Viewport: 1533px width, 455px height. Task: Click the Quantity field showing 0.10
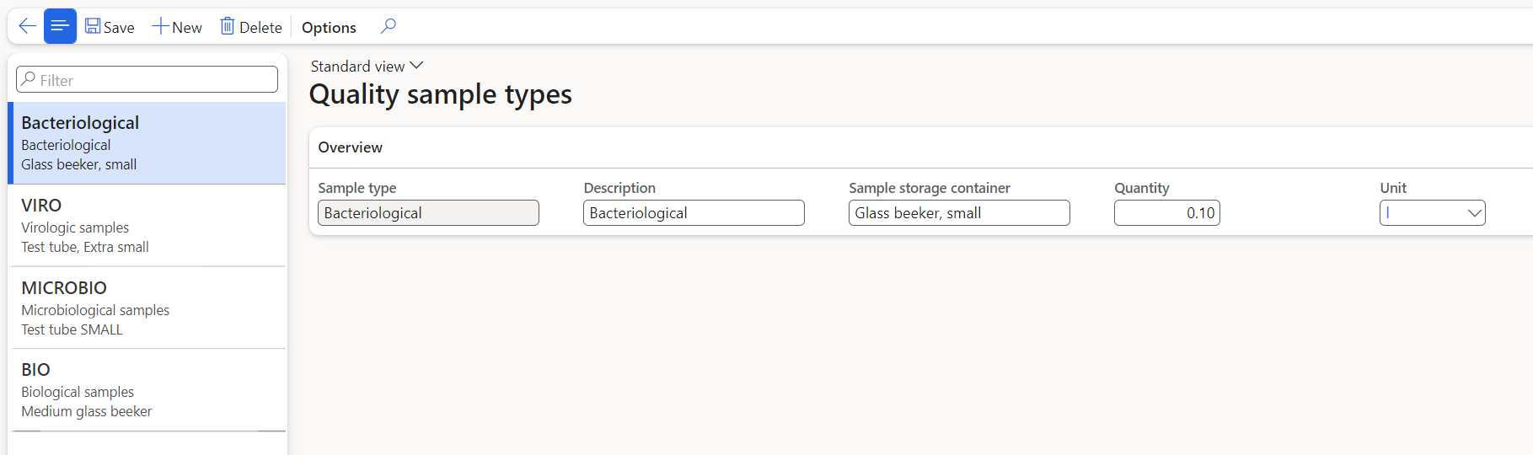(x=1166, y=213)
